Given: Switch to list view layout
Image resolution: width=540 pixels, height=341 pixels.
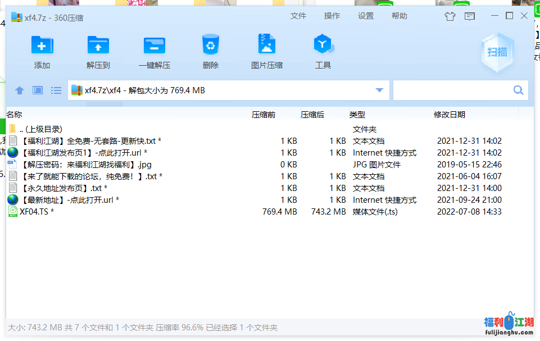Looking at the screenshot, I should (56, 90).
